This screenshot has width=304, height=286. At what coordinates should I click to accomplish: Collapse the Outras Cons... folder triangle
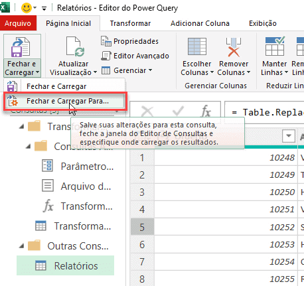pos(21,246)
